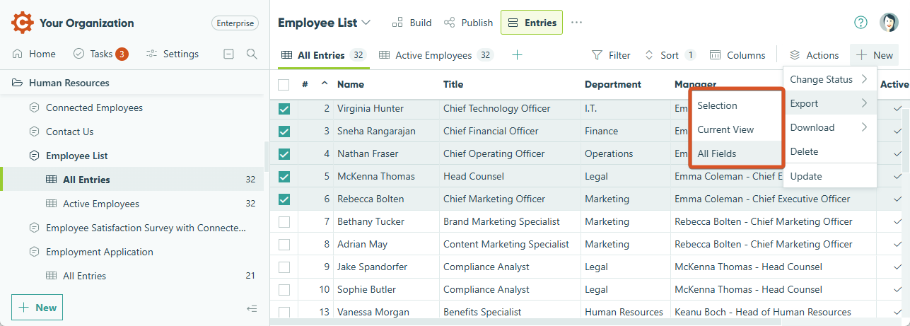Screen dimensions: 910x326
Task: Click the New entry button in toolbar
Action: [875, 55]
